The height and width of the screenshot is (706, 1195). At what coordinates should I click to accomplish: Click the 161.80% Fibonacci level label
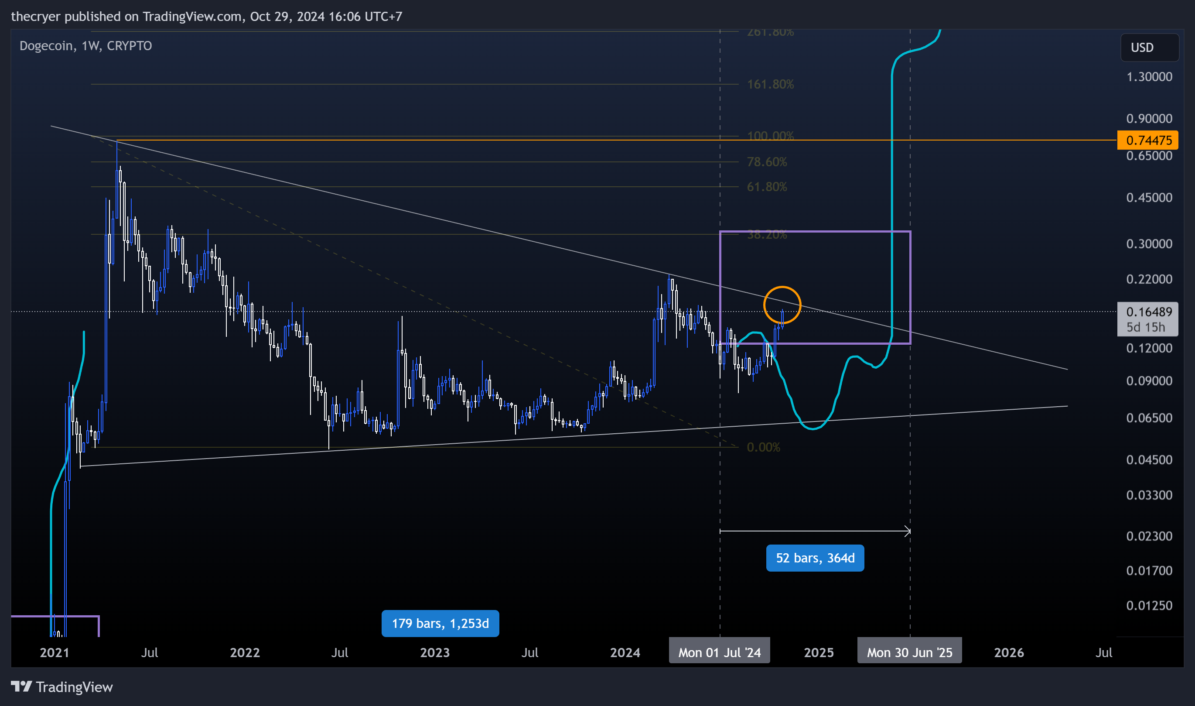tap(770, 84)
